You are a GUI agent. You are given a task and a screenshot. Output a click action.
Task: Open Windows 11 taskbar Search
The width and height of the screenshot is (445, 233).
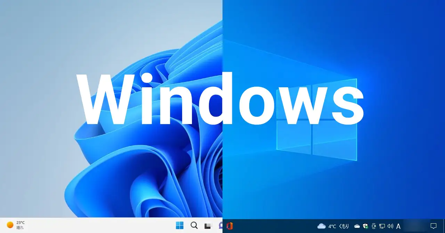[194, 225]
